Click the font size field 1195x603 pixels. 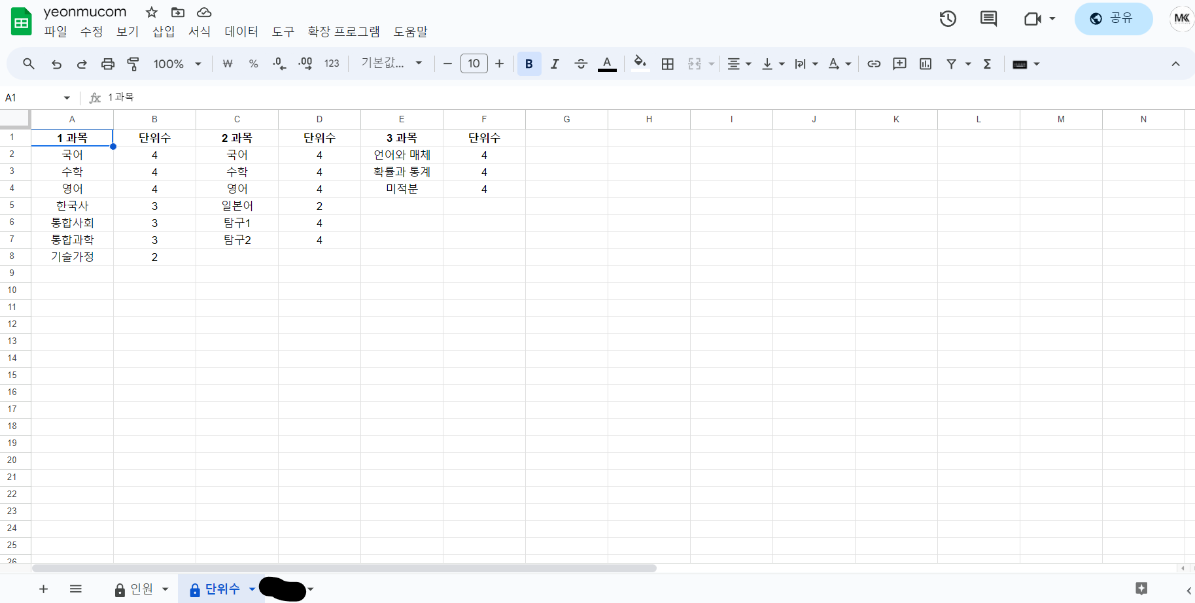coord(474,63)
